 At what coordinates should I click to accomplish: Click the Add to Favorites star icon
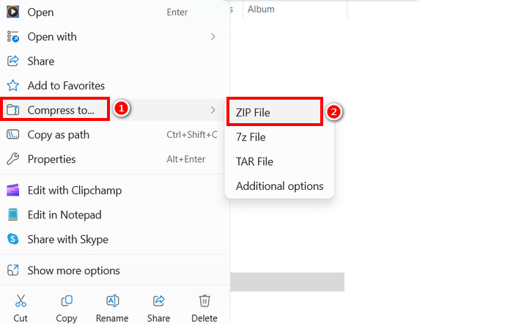(x=12, y=86)
